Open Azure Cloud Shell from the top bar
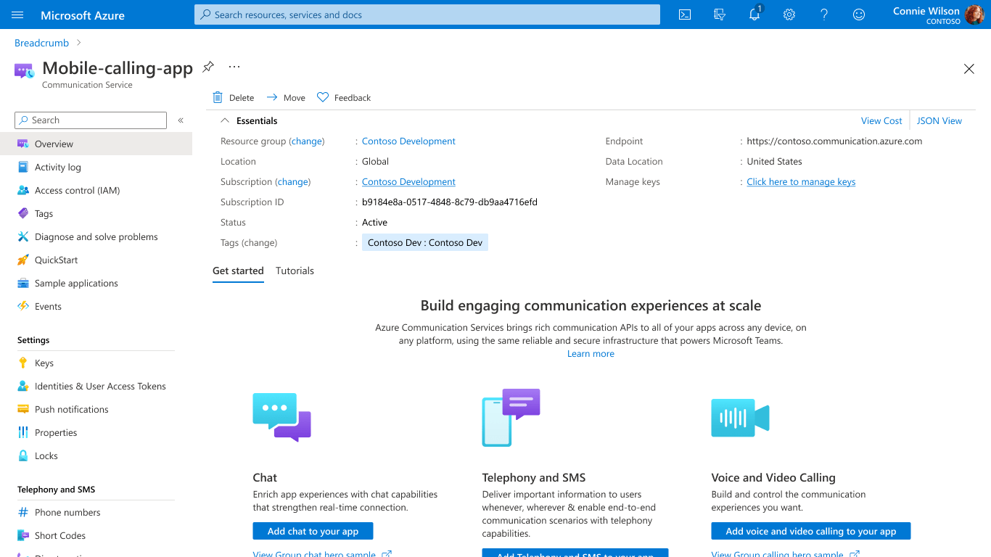 click(684, 15)
